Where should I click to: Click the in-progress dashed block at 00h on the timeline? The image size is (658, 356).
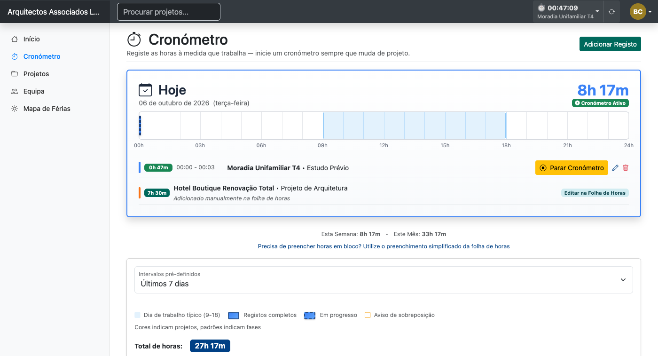[140, 126]
